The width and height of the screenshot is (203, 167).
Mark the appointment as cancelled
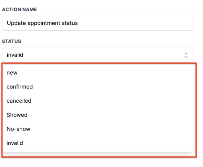(x=19, y=101)
